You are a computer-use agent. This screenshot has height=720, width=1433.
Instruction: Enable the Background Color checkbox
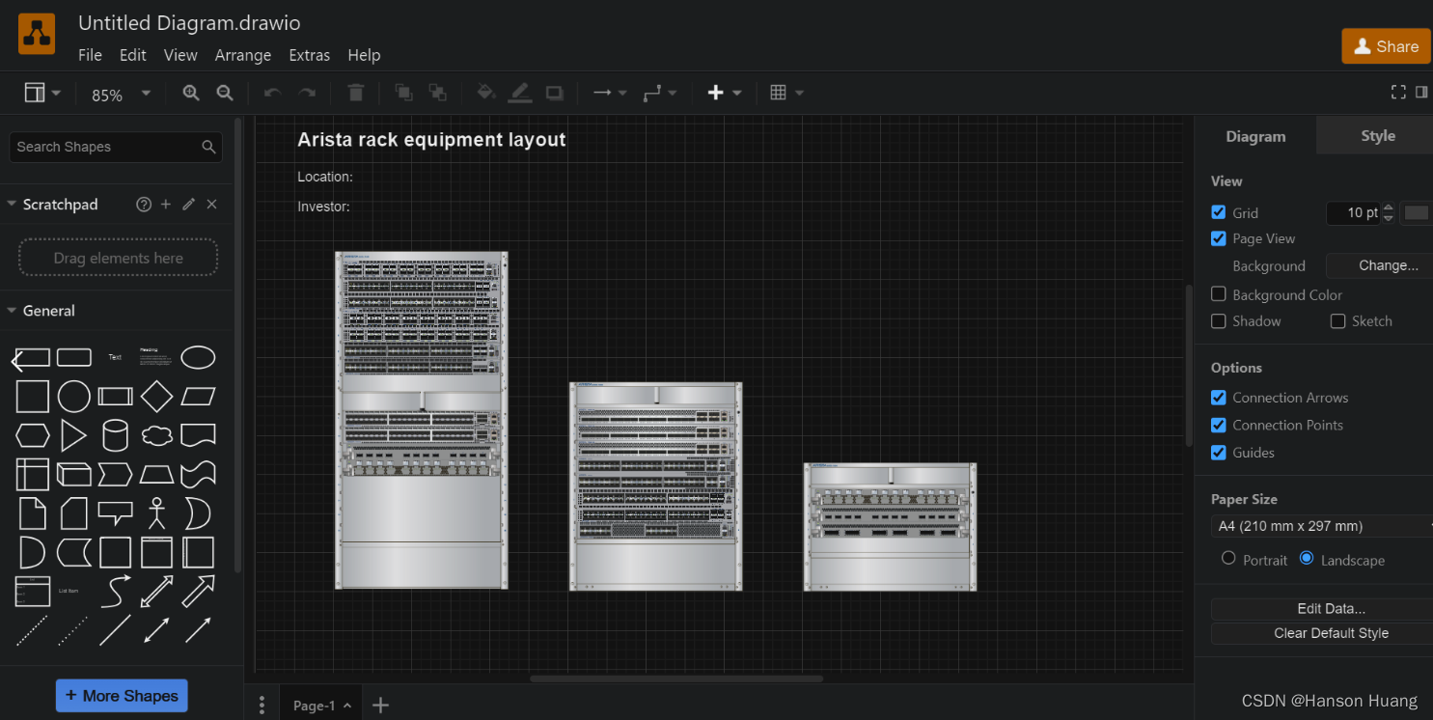tap(1219, 294)
